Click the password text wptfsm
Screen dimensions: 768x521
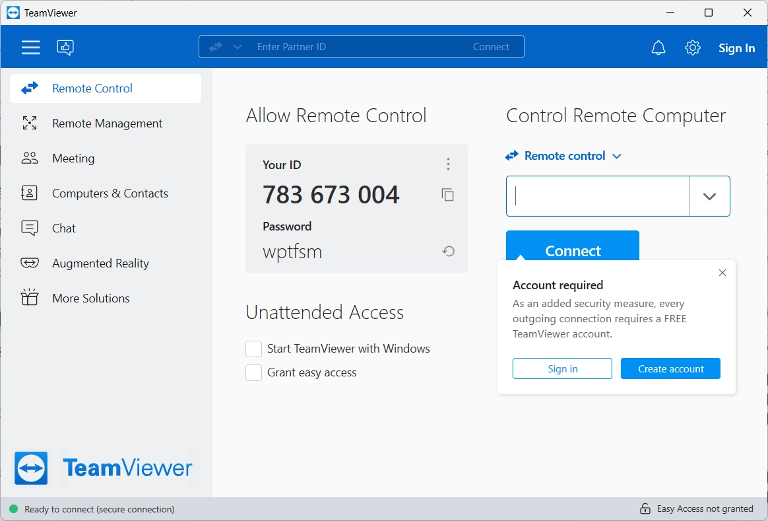(x=292, y=252)
